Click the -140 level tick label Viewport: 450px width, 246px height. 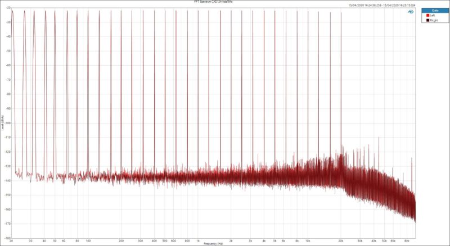(x=7, y=180)
